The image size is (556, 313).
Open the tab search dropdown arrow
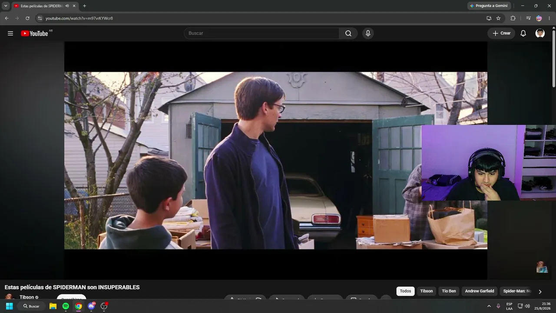point(6,6)
